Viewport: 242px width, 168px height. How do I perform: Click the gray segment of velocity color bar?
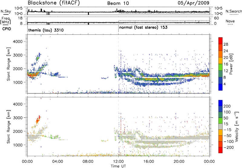pyautogui.click(x=221, y=126)
